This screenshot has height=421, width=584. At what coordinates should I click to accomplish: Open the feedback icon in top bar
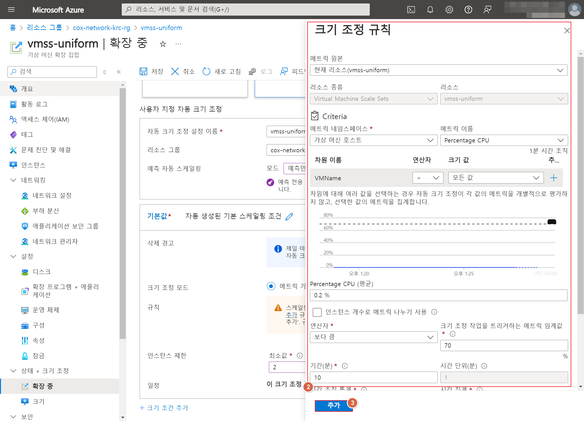point(487,10)
